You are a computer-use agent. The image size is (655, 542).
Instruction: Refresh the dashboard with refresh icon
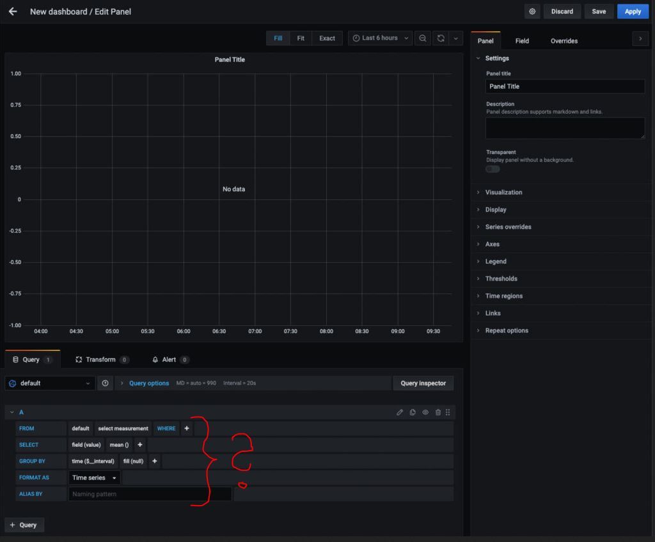[441, 38]
